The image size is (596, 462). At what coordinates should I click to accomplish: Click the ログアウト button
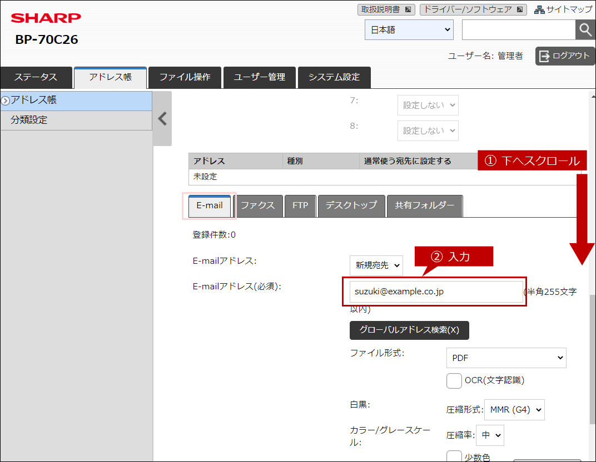pos(565,56)
